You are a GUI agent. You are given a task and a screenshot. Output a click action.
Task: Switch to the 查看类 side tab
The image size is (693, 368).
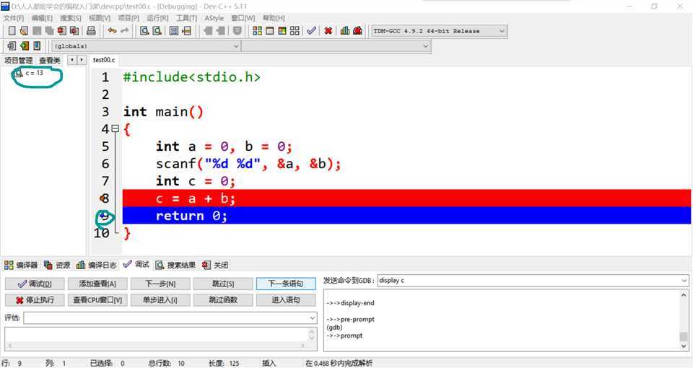point(50,60)
